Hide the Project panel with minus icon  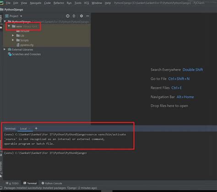coord(87,16)
